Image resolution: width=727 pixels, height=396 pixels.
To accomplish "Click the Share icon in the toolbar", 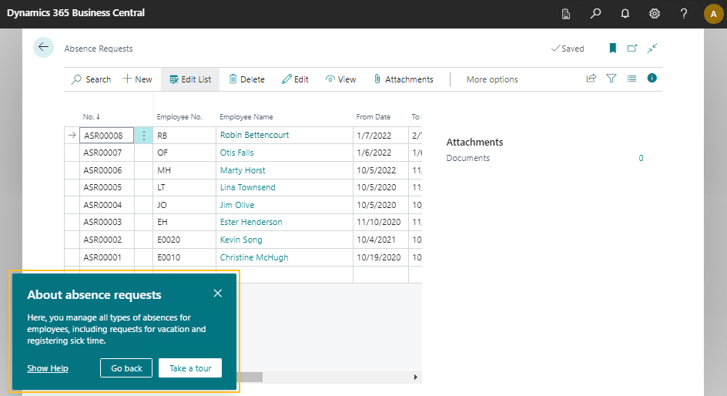I will 591,79.
